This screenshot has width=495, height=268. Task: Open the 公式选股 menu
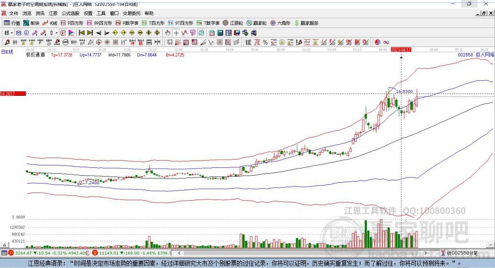point(71,13)
